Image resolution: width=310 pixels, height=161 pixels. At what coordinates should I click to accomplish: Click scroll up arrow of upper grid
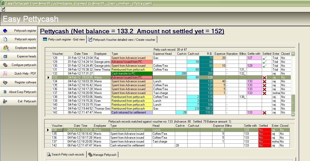(293, 54)
